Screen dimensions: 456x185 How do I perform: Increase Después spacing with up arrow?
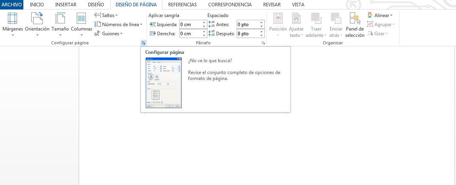pyautogui.click(x=261, y=32)
